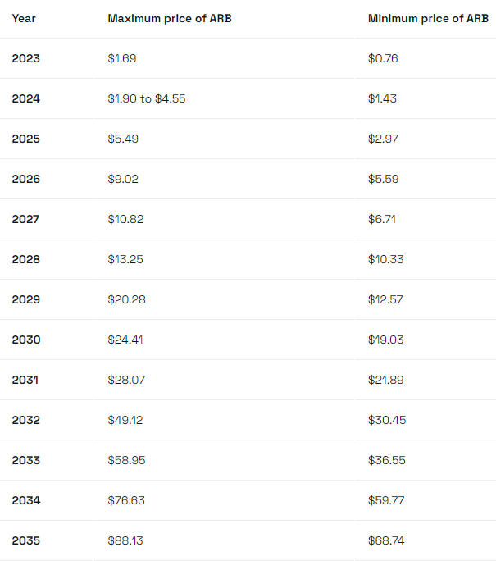This screenshot has width=496, height=561.
Task: Click the $13.25 maximum price cell
Action: [x=125, y=259]
